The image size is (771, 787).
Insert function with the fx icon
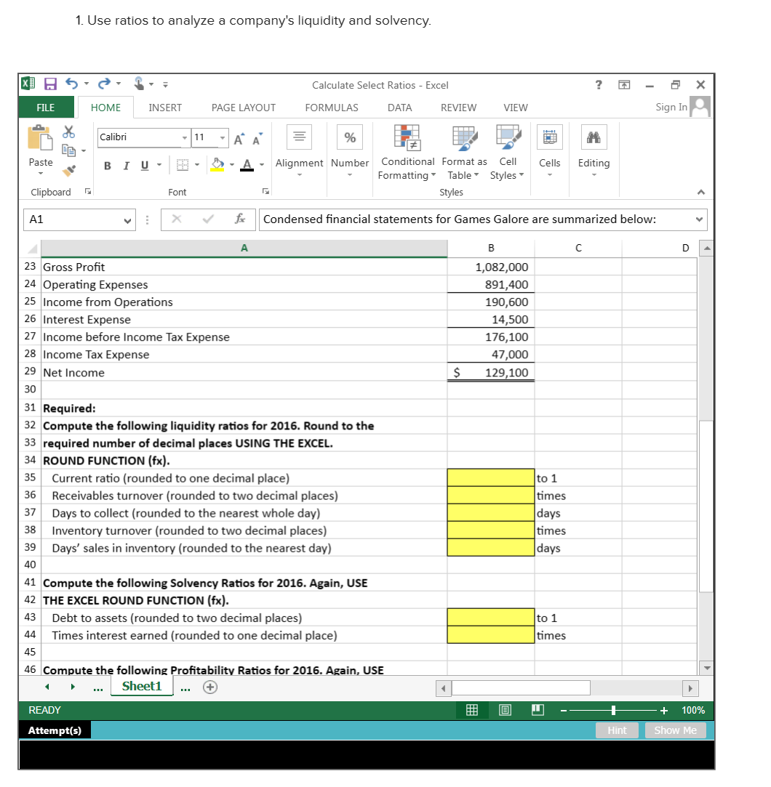pyautogui.click(x=240, y=219)
